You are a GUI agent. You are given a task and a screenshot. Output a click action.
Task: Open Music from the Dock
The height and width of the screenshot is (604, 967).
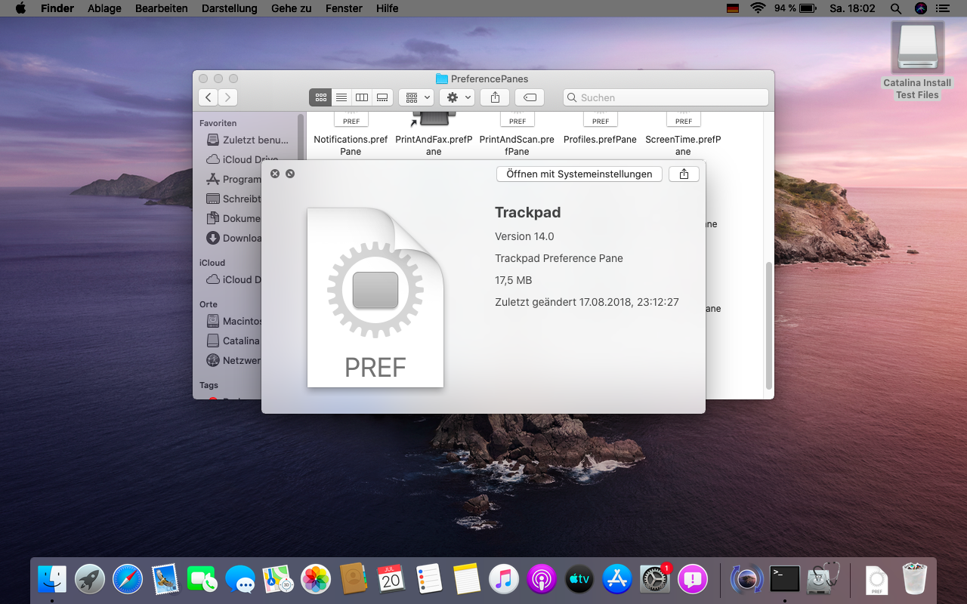pyautogui.click(x=504, y=579)
